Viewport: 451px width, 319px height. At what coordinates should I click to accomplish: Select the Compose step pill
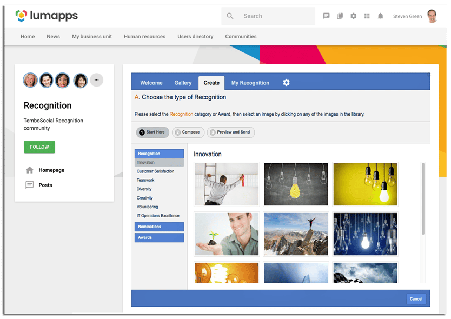click(x=188, y=132)
